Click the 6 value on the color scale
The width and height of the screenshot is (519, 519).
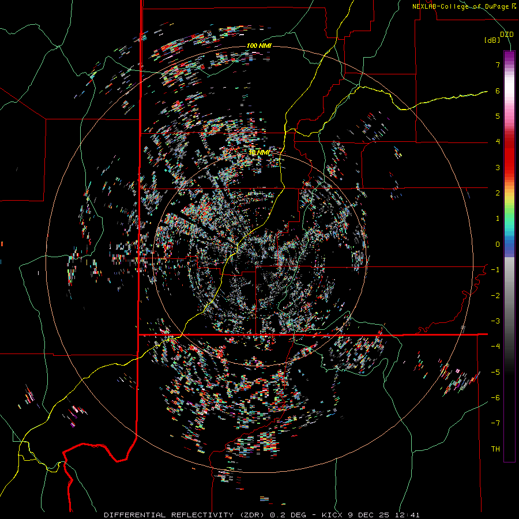[x=498, y=91]
